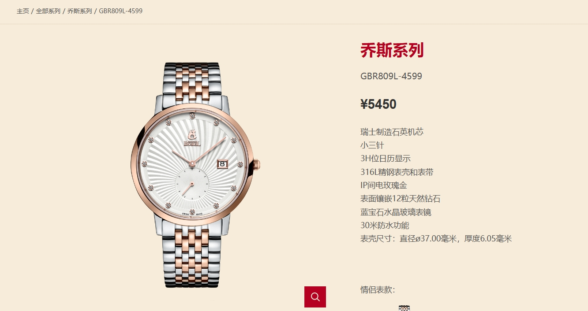Open the red magnifier zoom icon
Image resolution: width=588 pixels, height=311 pixels.
pyautogui.click(x=315, y=297)
